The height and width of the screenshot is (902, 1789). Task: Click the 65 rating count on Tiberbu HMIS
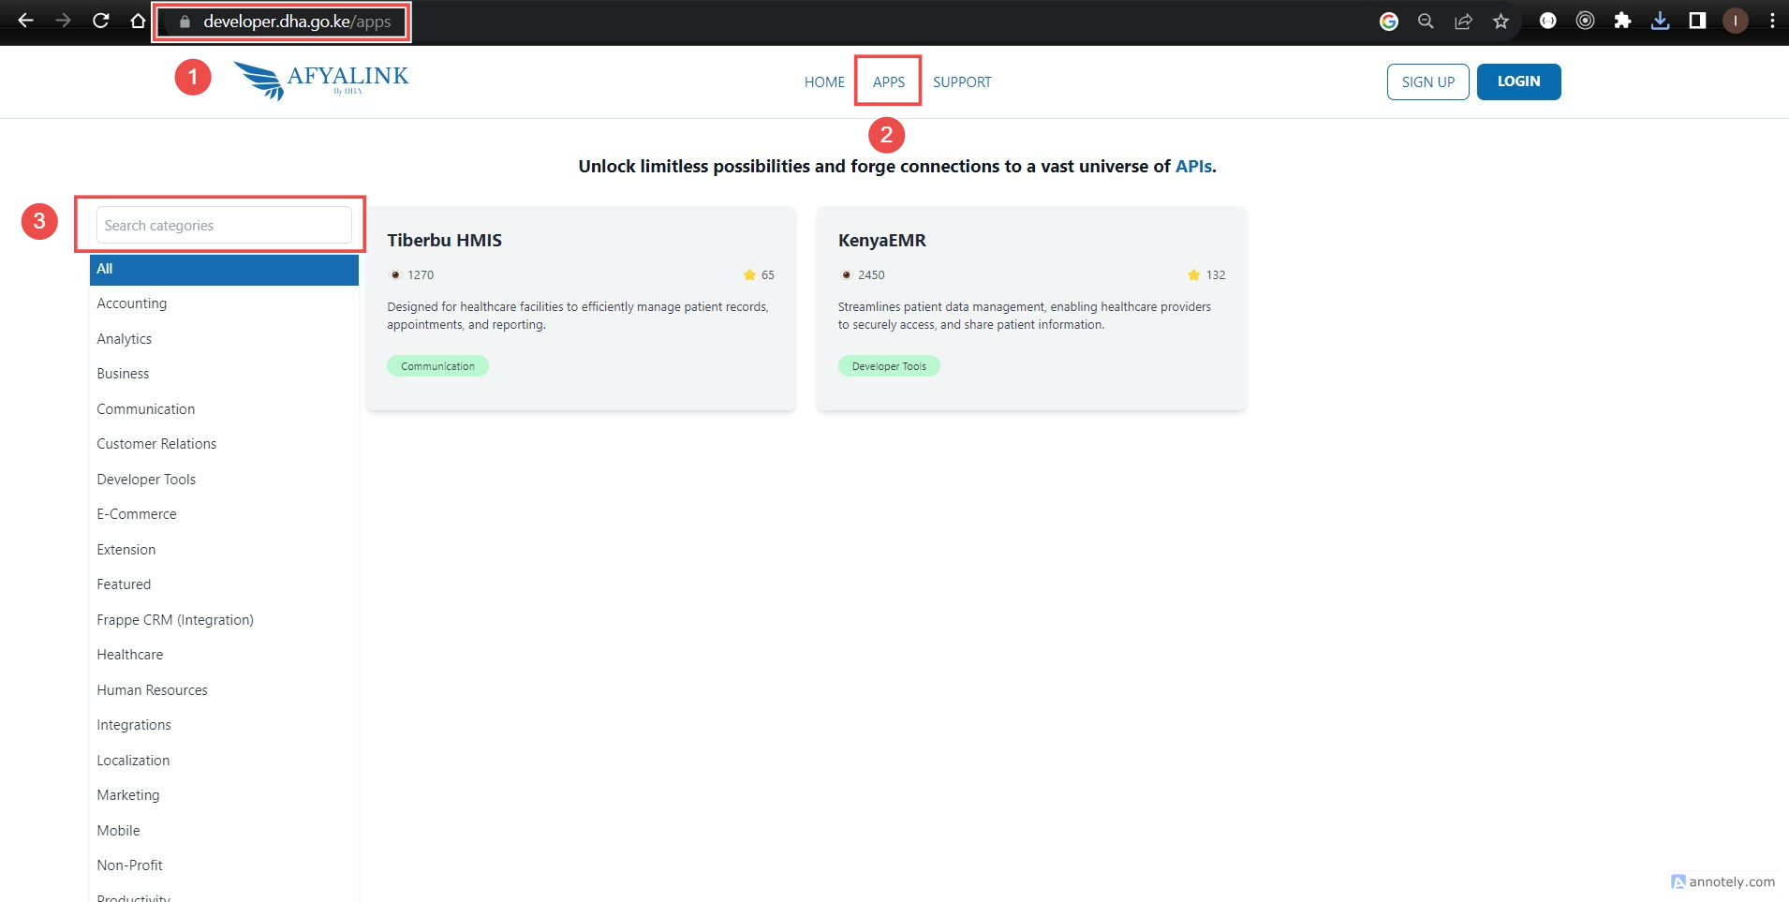(768, 274)
